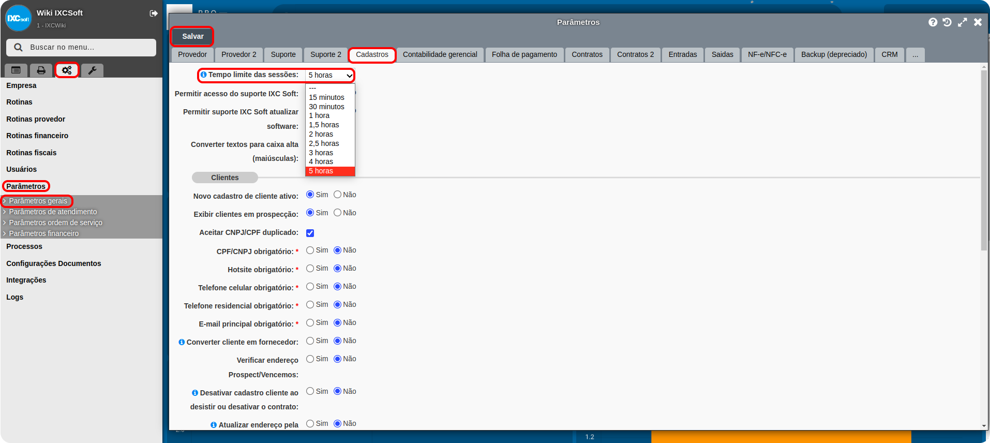
Task: Click the IXCSoft logo avatar
Action: tap(18, 18)
